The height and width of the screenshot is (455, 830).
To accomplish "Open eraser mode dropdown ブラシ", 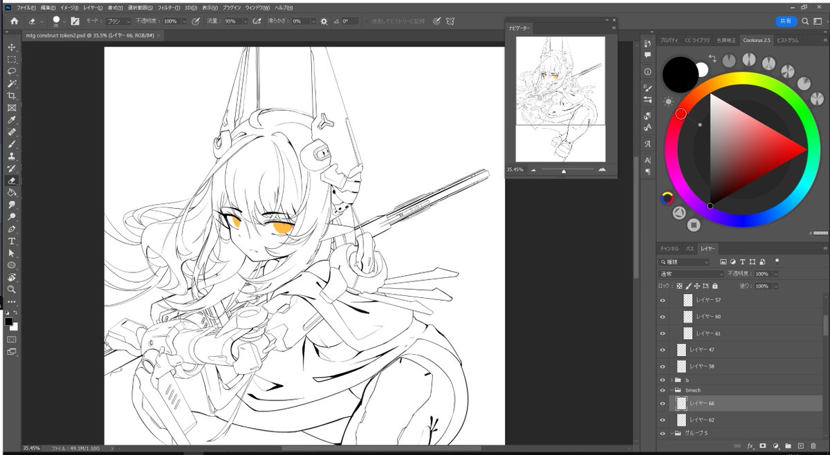I will 118,21.
